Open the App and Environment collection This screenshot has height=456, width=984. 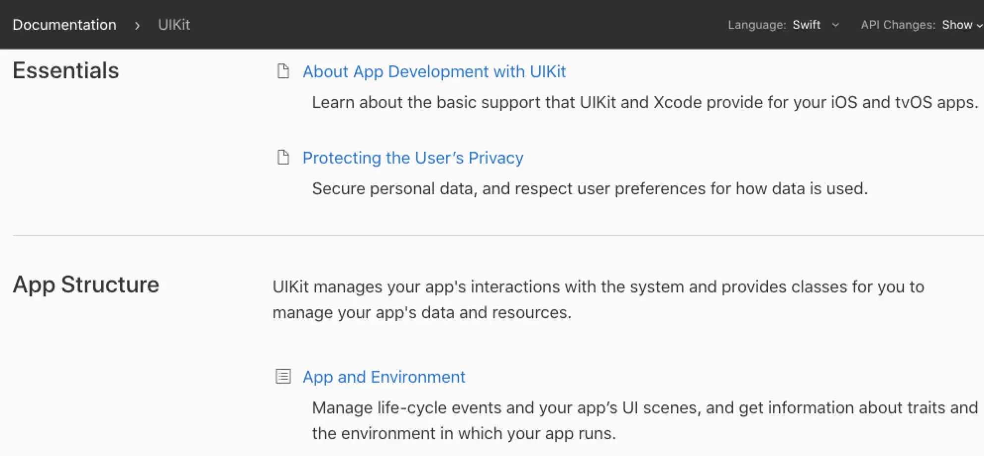point(384,377)
